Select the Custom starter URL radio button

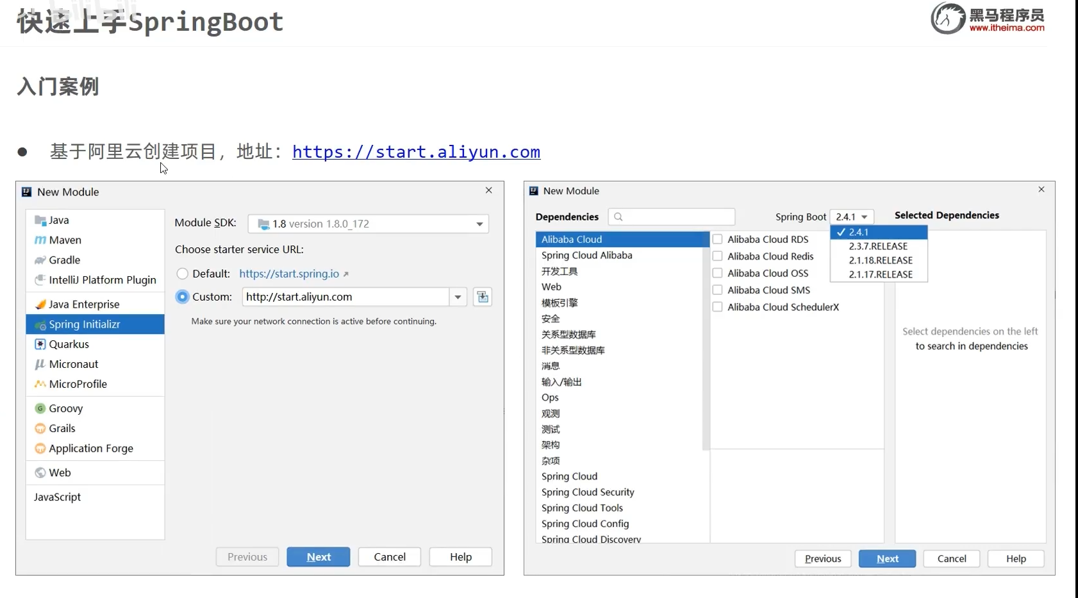pyautogui.click(x=183, y=297)
